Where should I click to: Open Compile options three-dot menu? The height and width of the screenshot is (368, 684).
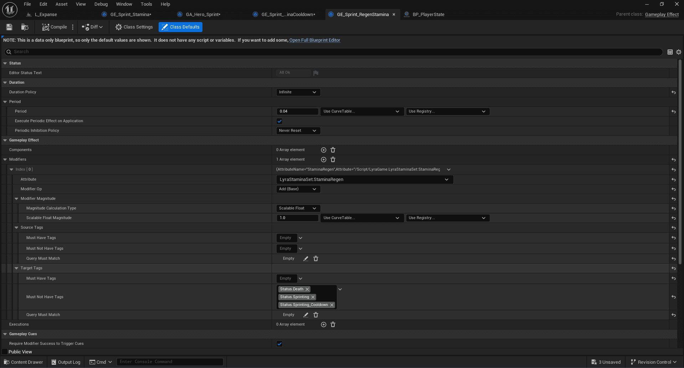tap(73, 27)
